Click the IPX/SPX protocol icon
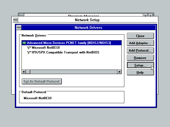Image resolution: width=170 pixels, height=127 pixels. [29, 52]
